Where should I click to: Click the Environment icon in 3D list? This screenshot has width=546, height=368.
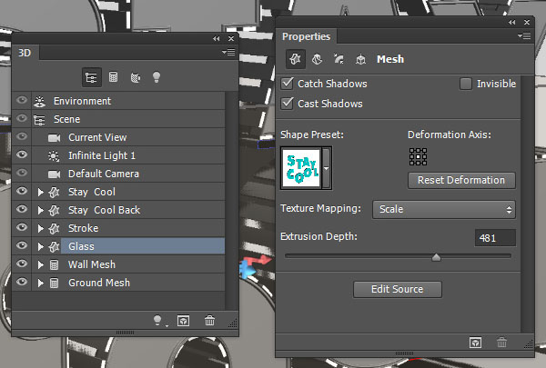point(39,101)
